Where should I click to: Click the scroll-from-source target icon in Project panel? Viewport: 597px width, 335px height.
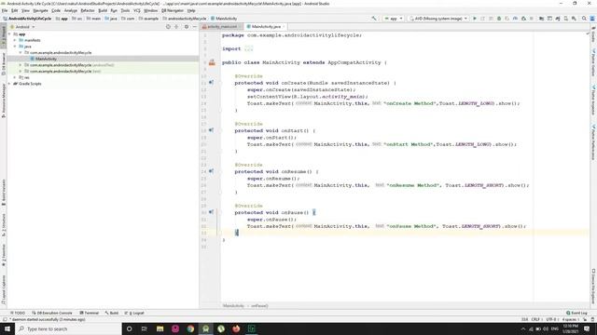tap(168, 27)
